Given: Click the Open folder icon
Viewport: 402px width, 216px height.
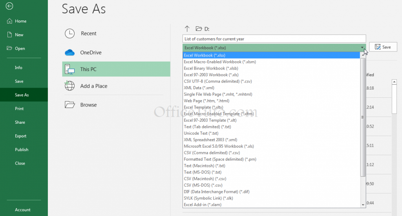Looking at the screenshot, I should coord(9,49).
